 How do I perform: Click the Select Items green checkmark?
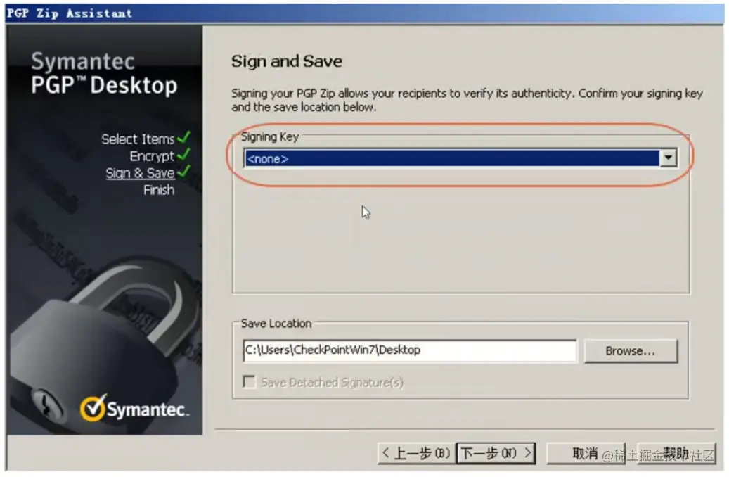[183, 137]
